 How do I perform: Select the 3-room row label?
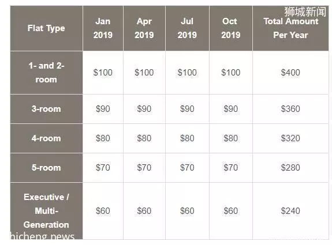click(46, 109)
